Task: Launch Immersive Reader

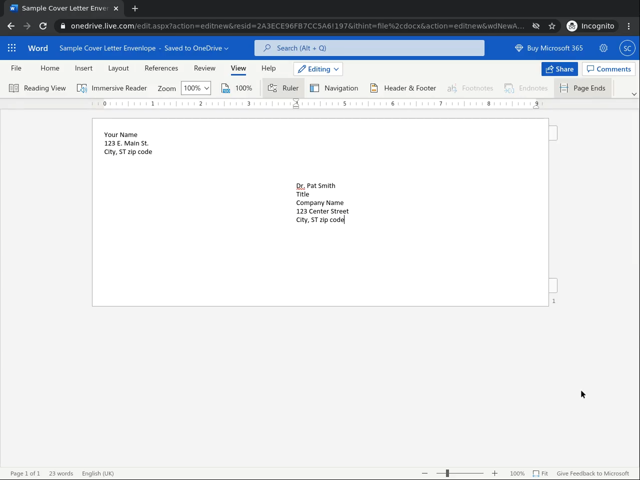Action: click(x=112, y=88)
